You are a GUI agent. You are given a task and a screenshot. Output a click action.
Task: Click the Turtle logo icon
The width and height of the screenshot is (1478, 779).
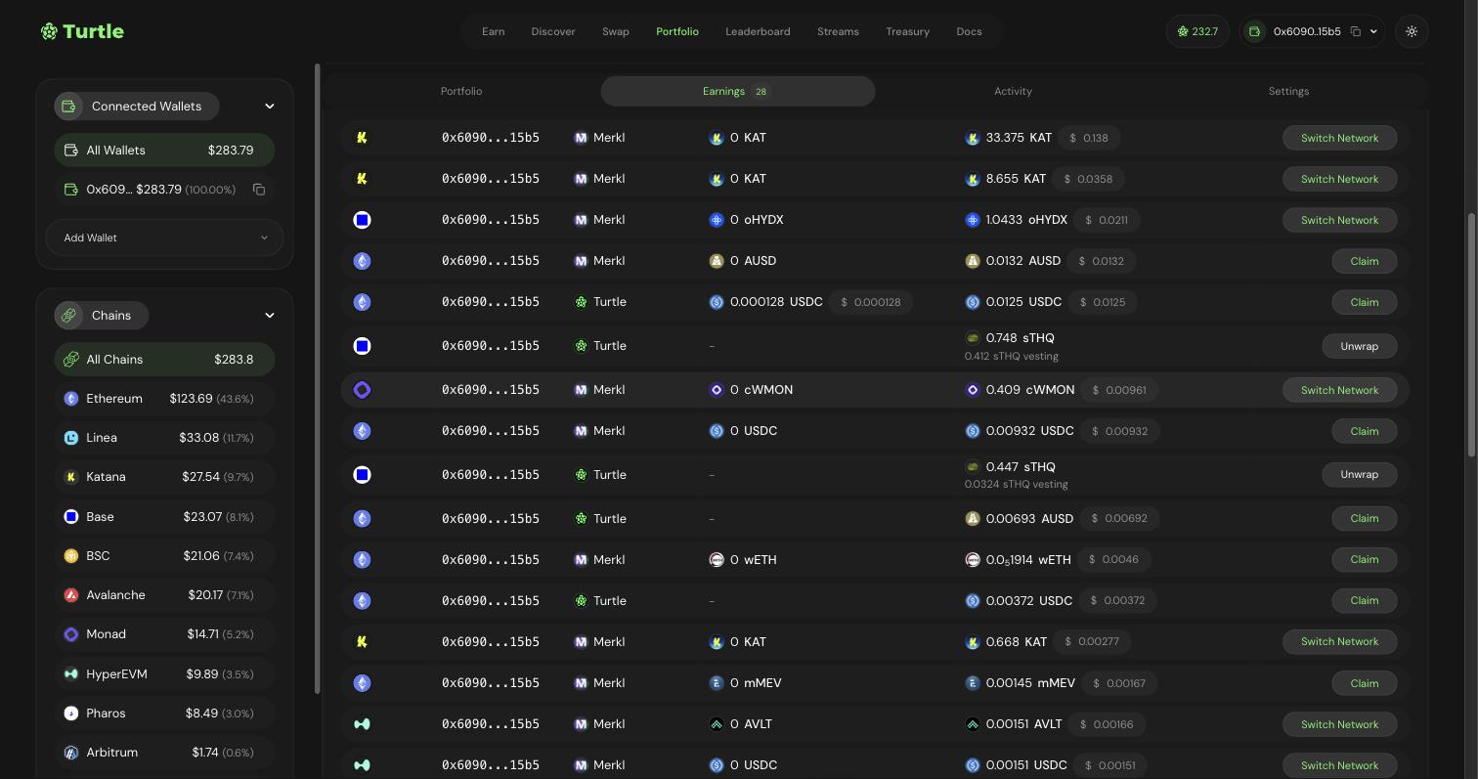point(49,31)
